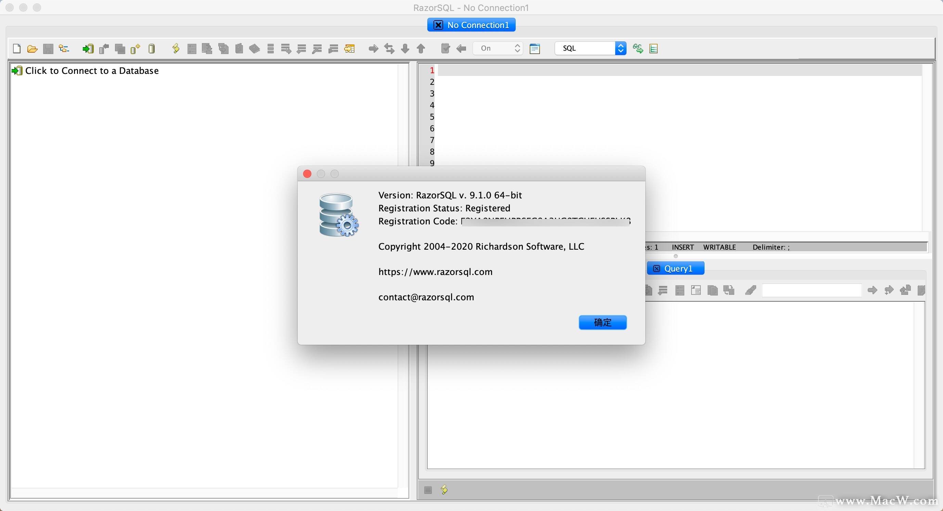Click the gray three stacked lines icon

point(271,48)
